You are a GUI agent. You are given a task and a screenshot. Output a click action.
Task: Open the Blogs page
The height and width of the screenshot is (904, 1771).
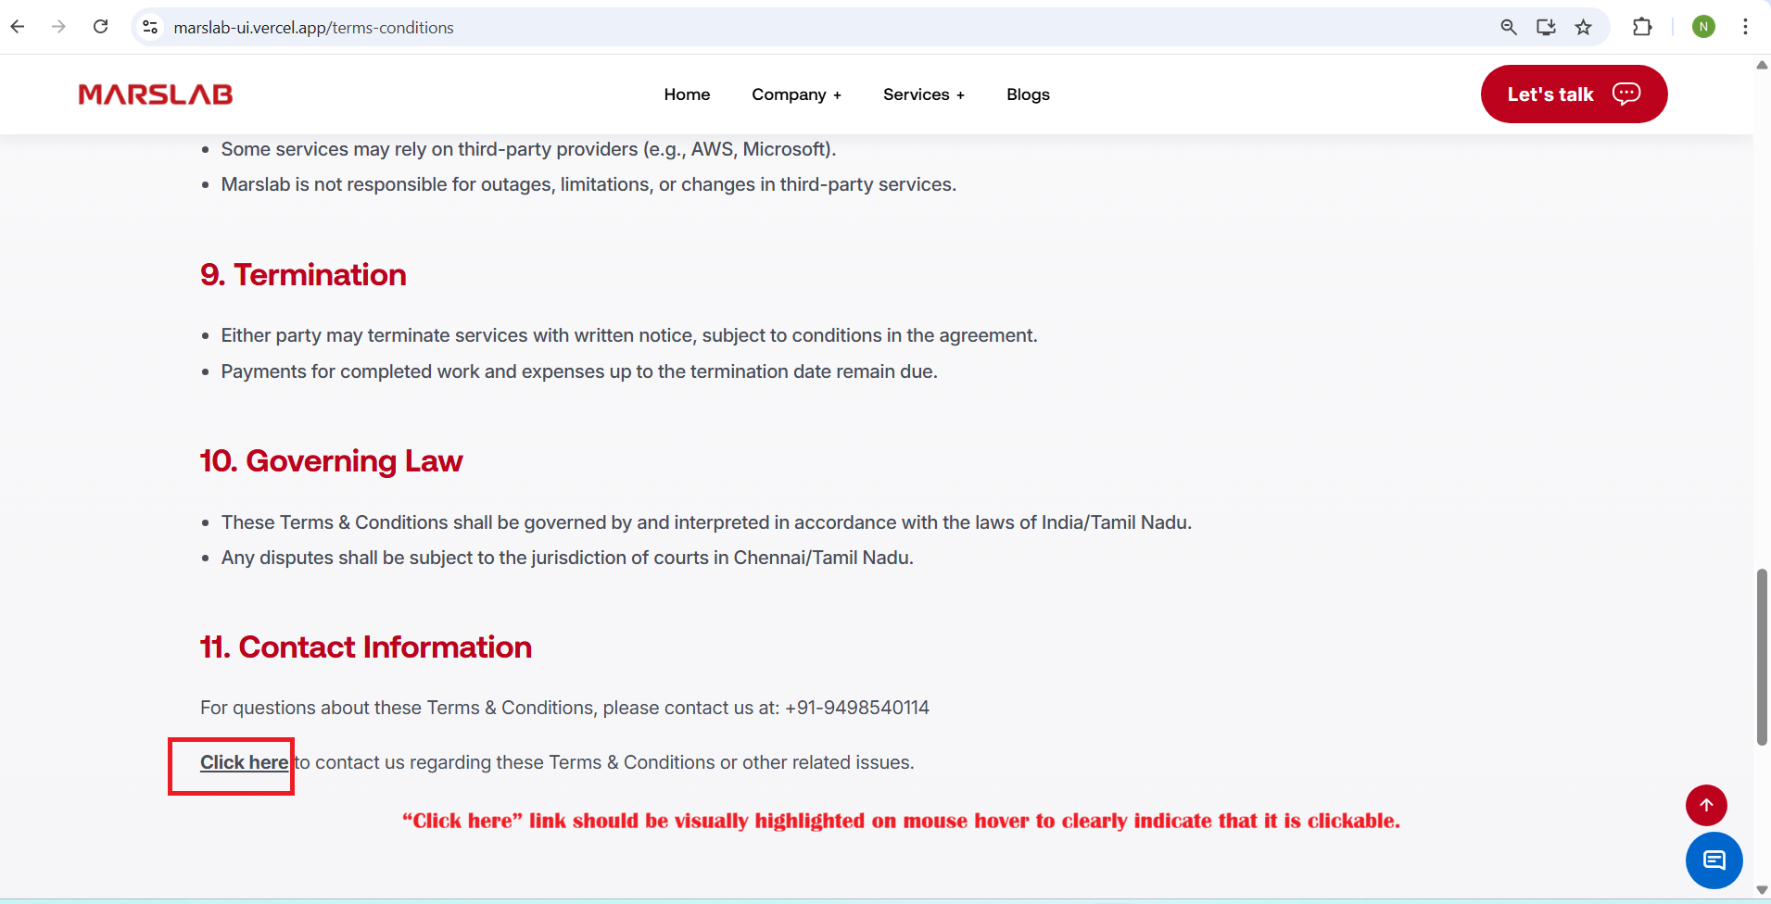(x=1028, y=94)
